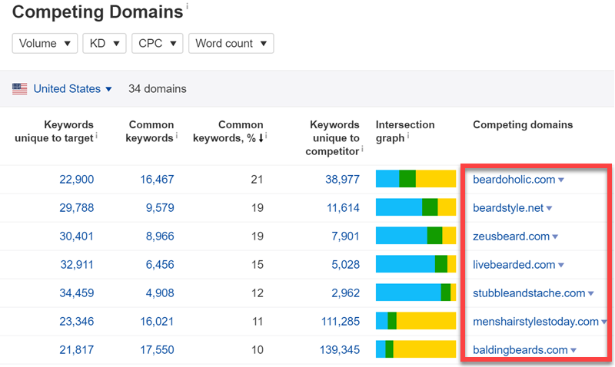The image size is (615, 367).
Task: Show info icon beside Intersection graph header
Action: coord(408,135)
